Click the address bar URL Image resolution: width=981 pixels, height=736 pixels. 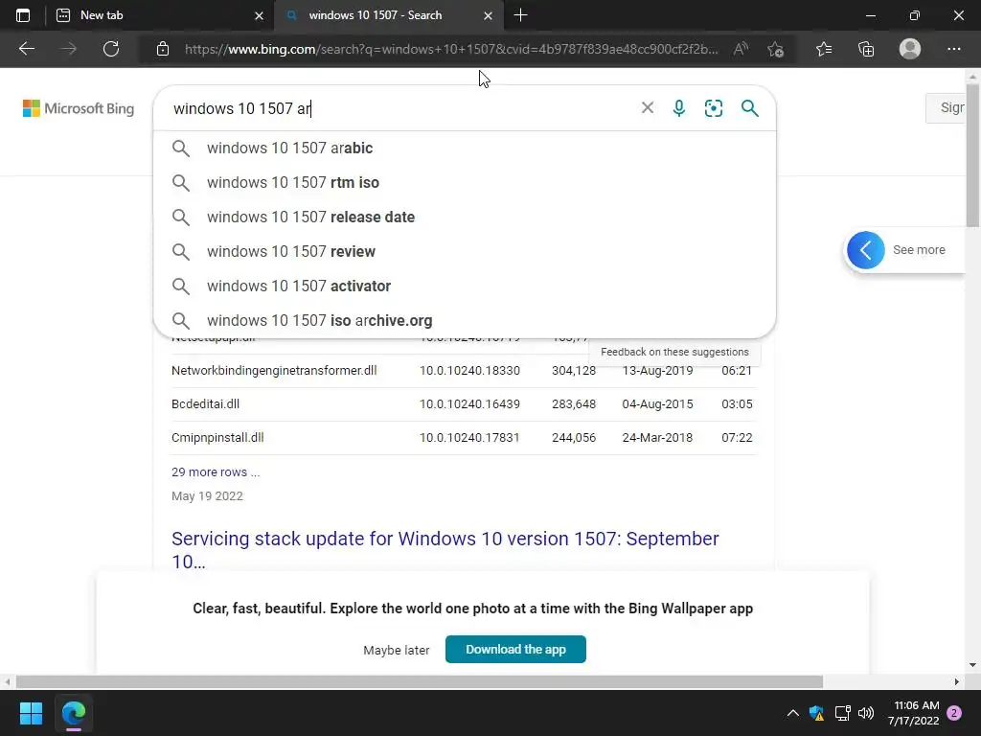tap(450, 49)
